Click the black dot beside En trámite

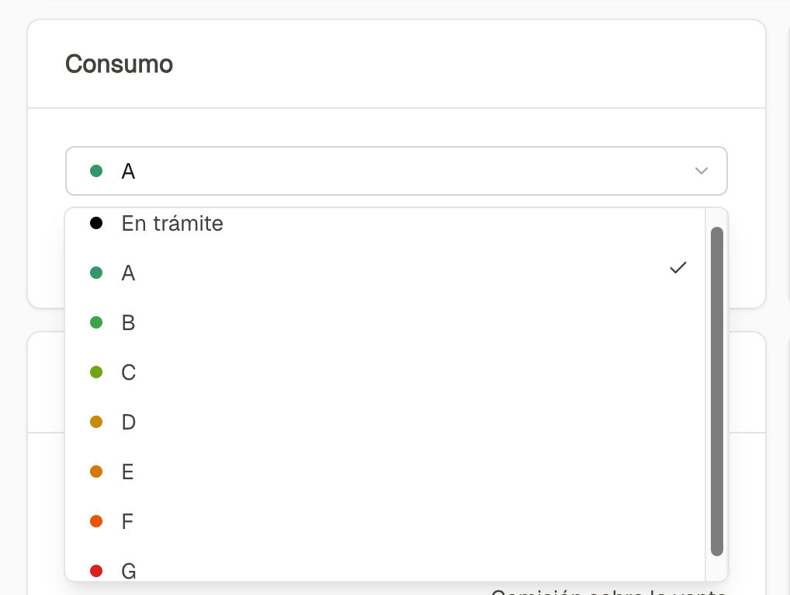(x=96, y=224)
